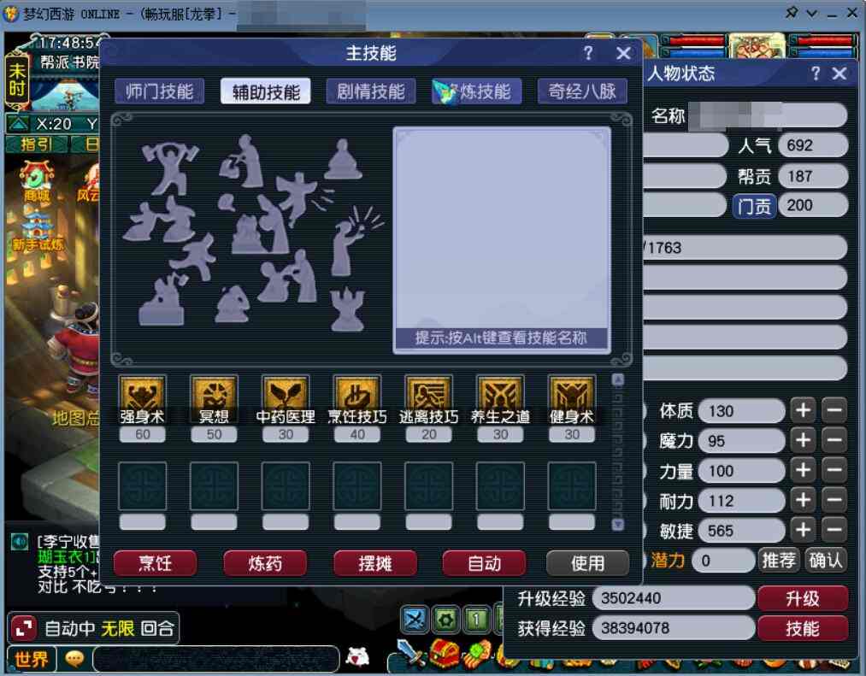Click the chat text input field

(216, 658)
